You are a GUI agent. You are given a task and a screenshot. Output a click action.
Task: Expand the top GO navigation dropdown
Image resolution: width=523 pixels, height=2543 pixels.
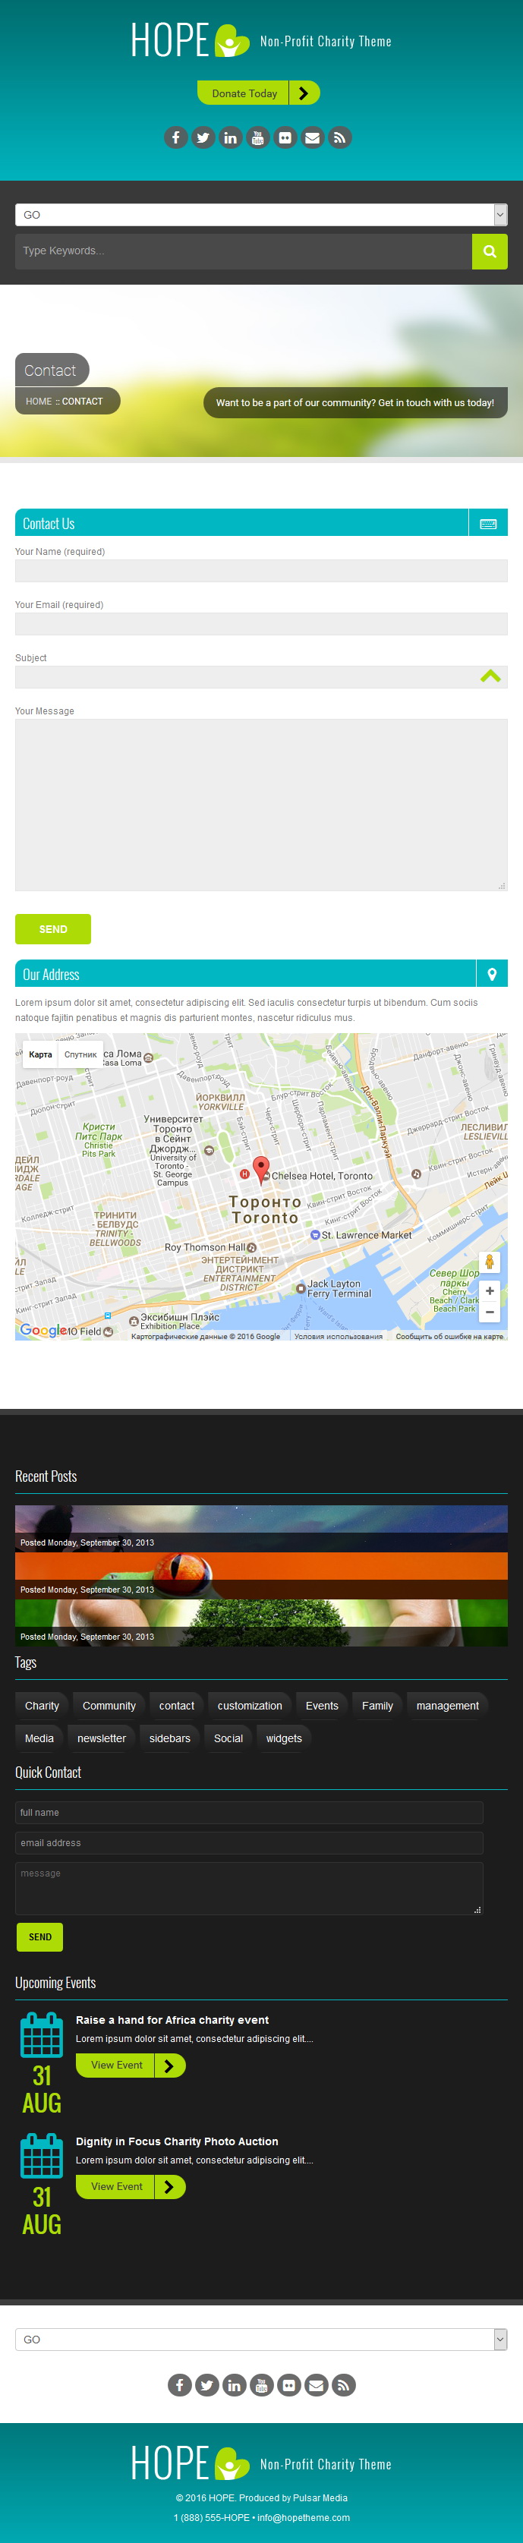(261, 214)
